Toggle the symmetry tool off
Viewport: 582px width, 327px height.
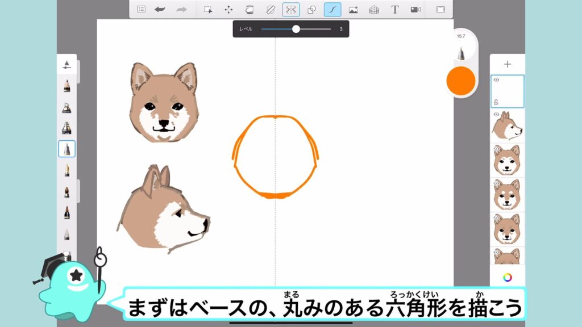290,9
